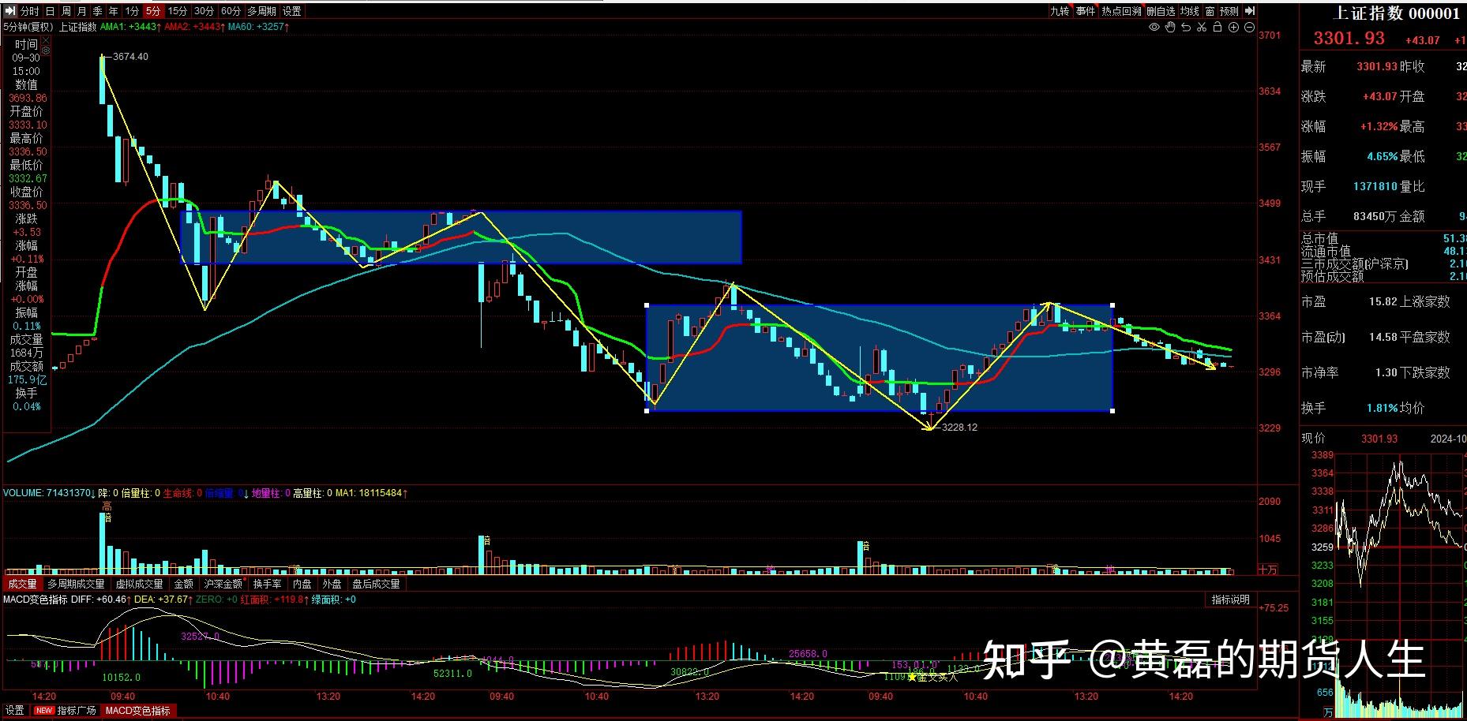
Task: Toggle the 均线 moving average display
Action: (x=1190, y=11)
